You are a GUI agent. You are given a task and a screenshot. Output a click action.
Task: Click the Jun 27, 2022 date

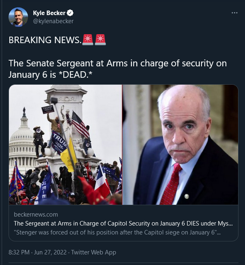click(x=50, y=252)
